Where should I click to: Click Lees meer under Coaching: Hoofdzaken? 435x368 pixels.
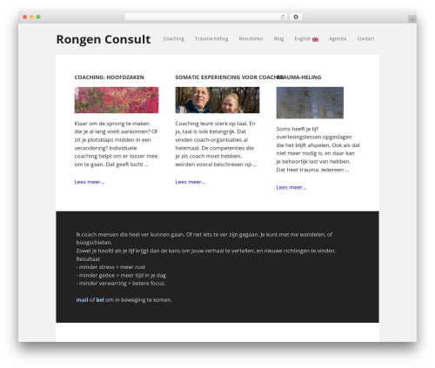(x=90, y=182)
